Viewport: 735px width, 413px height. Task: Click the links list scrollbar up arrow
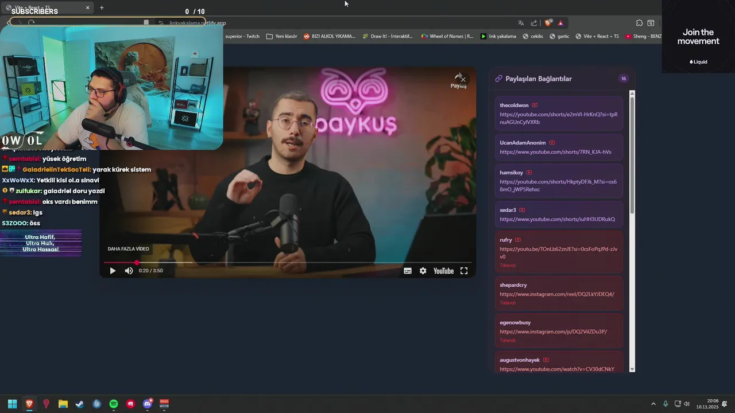[632, 93]
